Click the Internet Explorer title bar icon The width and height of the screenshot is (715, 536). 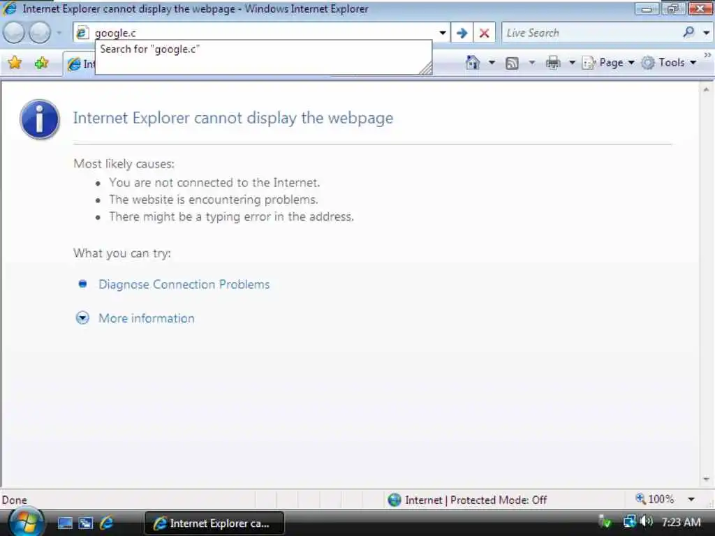pos(10,8)
